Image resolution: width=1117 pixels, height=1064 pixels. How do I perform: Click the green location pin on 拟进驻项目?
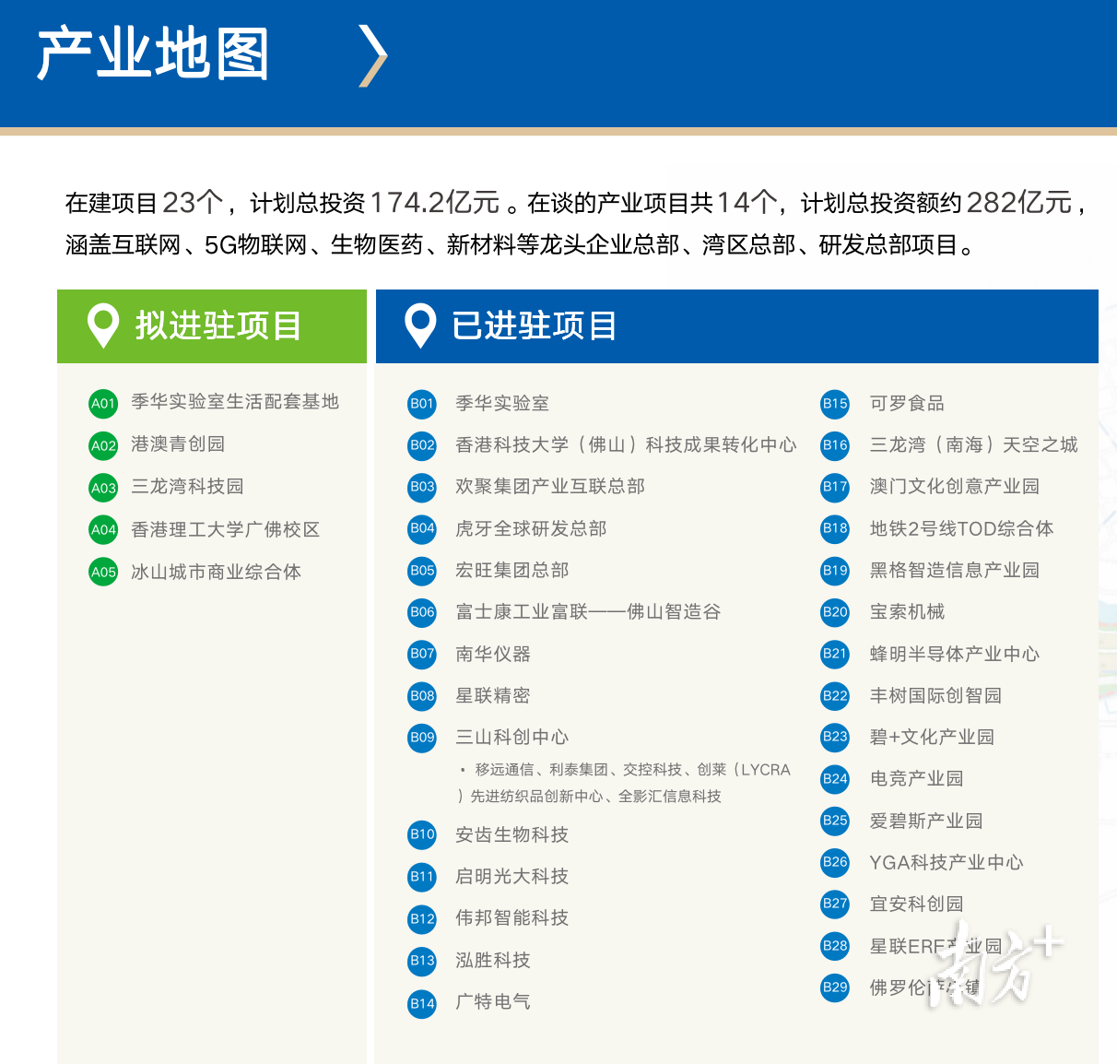[102, 325]
